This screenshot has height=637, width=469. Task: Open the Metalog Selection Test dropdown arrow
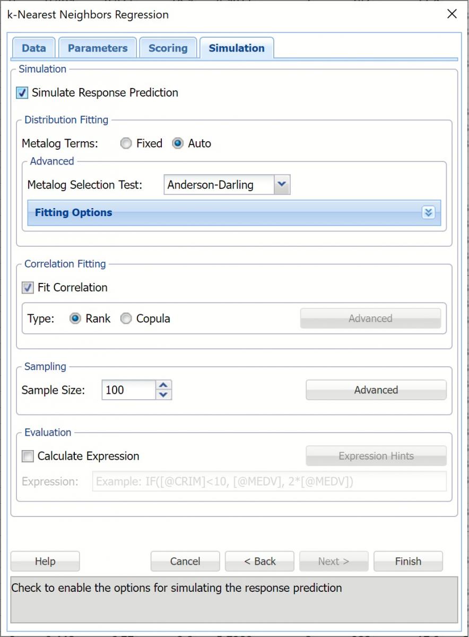point(282,185)
